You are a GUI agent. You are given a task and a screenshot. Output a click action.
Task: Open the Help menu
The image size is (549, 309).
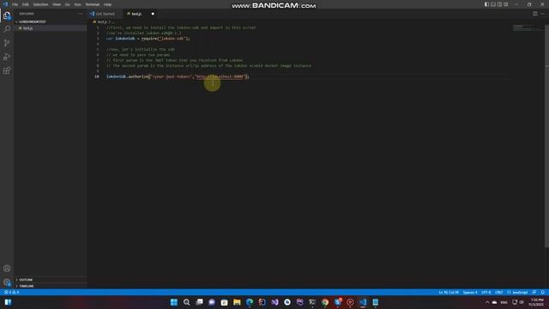pos(107,4)
